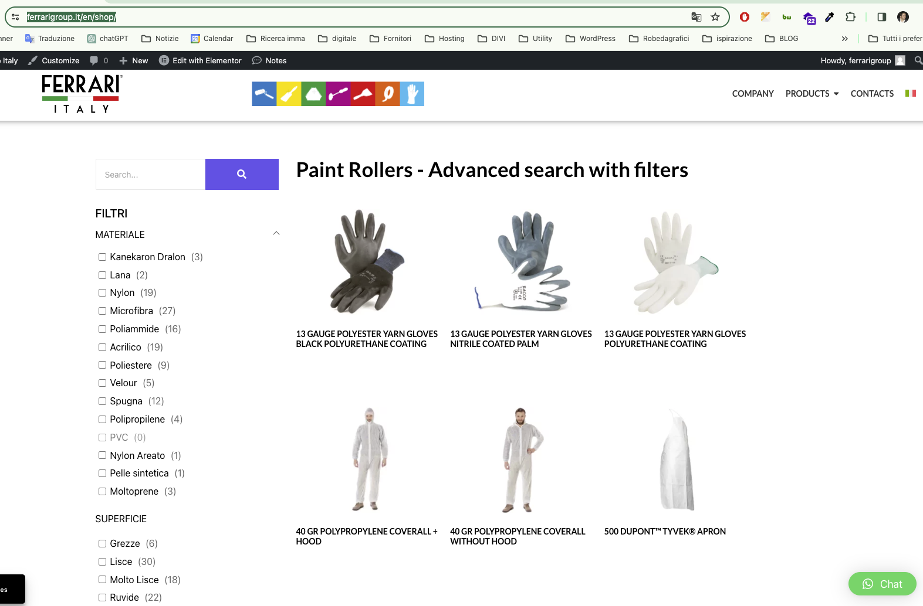Expand the PRODUCTS dropdown menu
The height and width of the screenshot is (606, 923).
812,94
